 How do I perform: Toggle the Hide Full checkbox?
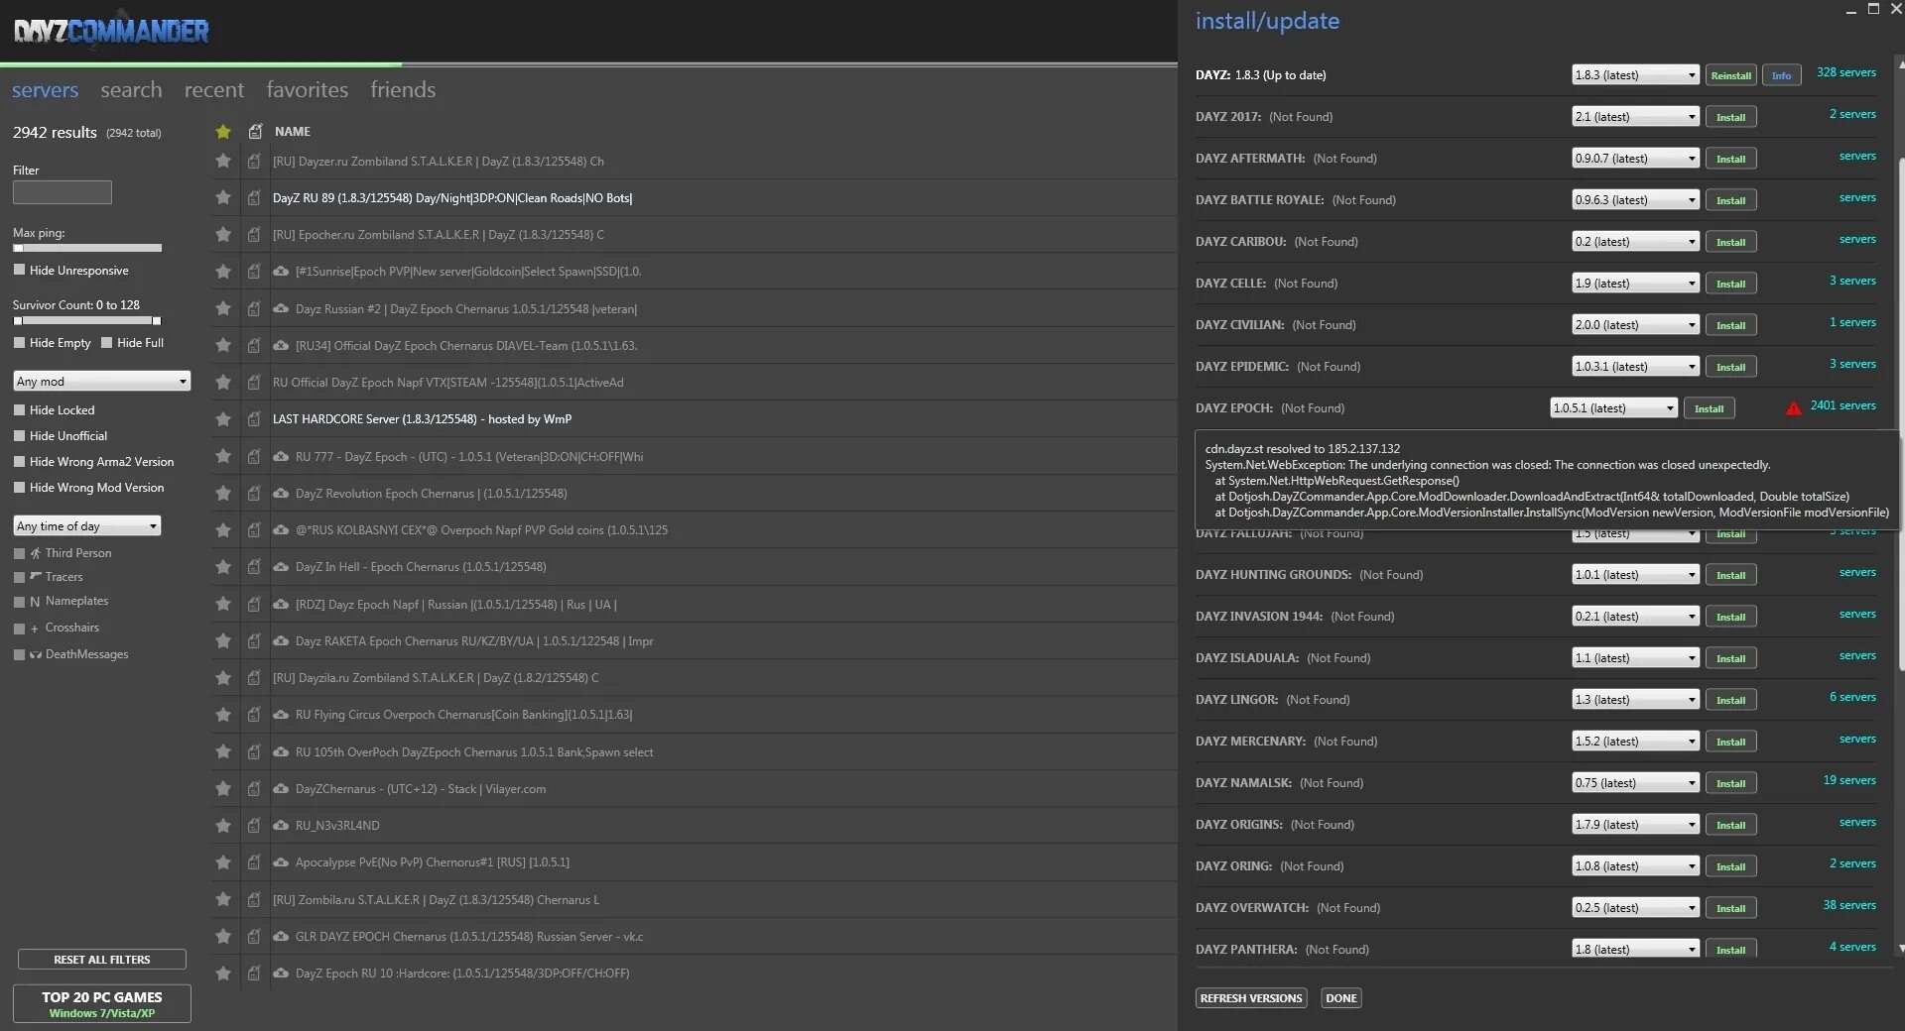[106, 342]
